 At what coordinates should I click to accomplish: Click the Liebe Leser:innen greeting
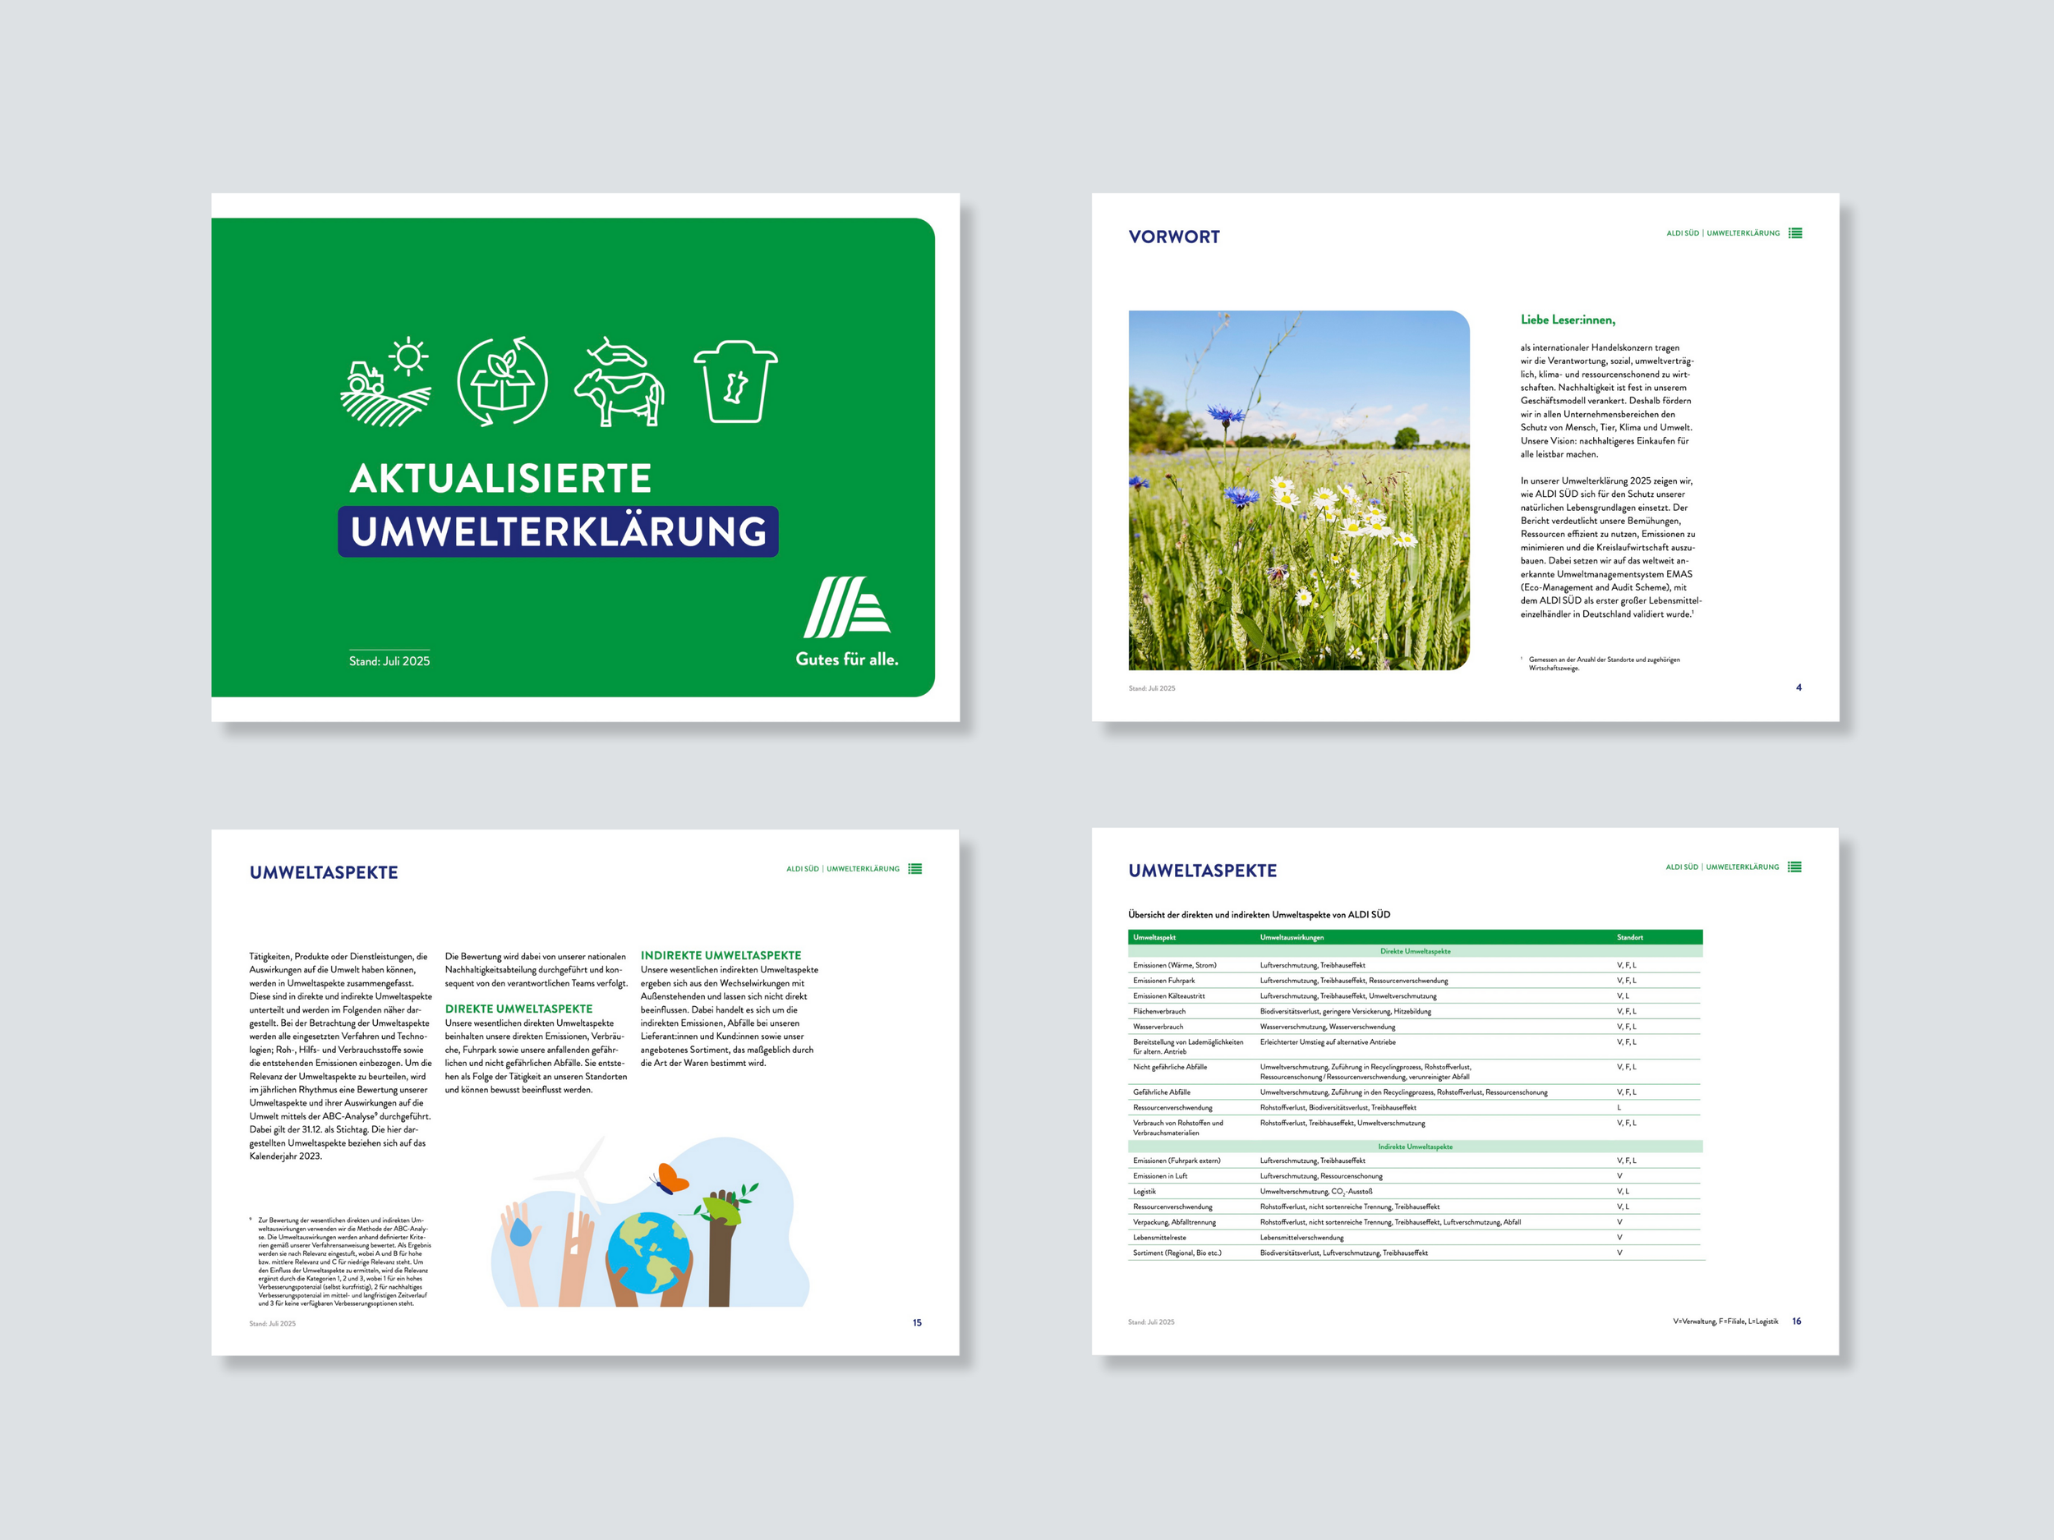coord(1568,319)
